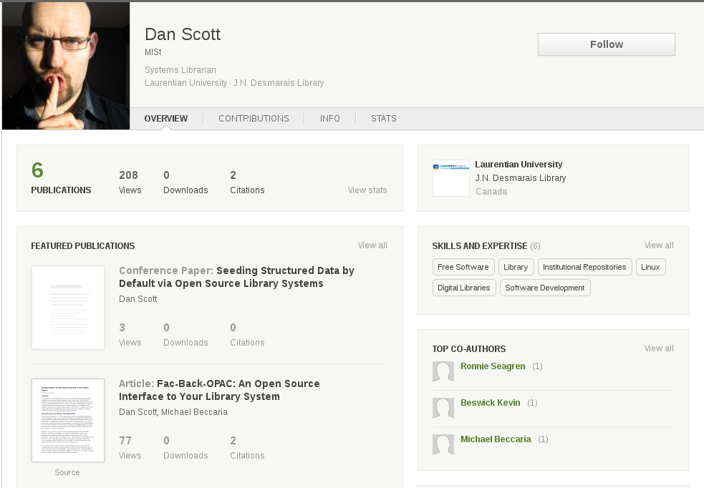The width and height of the screenshot is (704, 488).
Task: Select the Linux skill tag
Action: (x=650, y=267)
